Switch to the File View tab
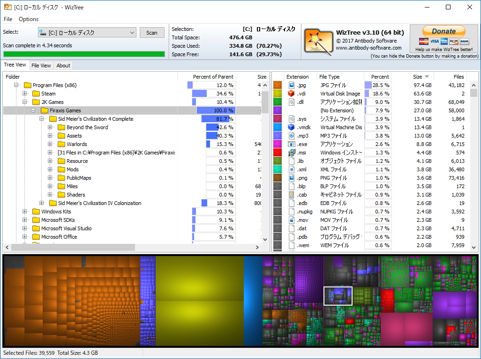 41,65
